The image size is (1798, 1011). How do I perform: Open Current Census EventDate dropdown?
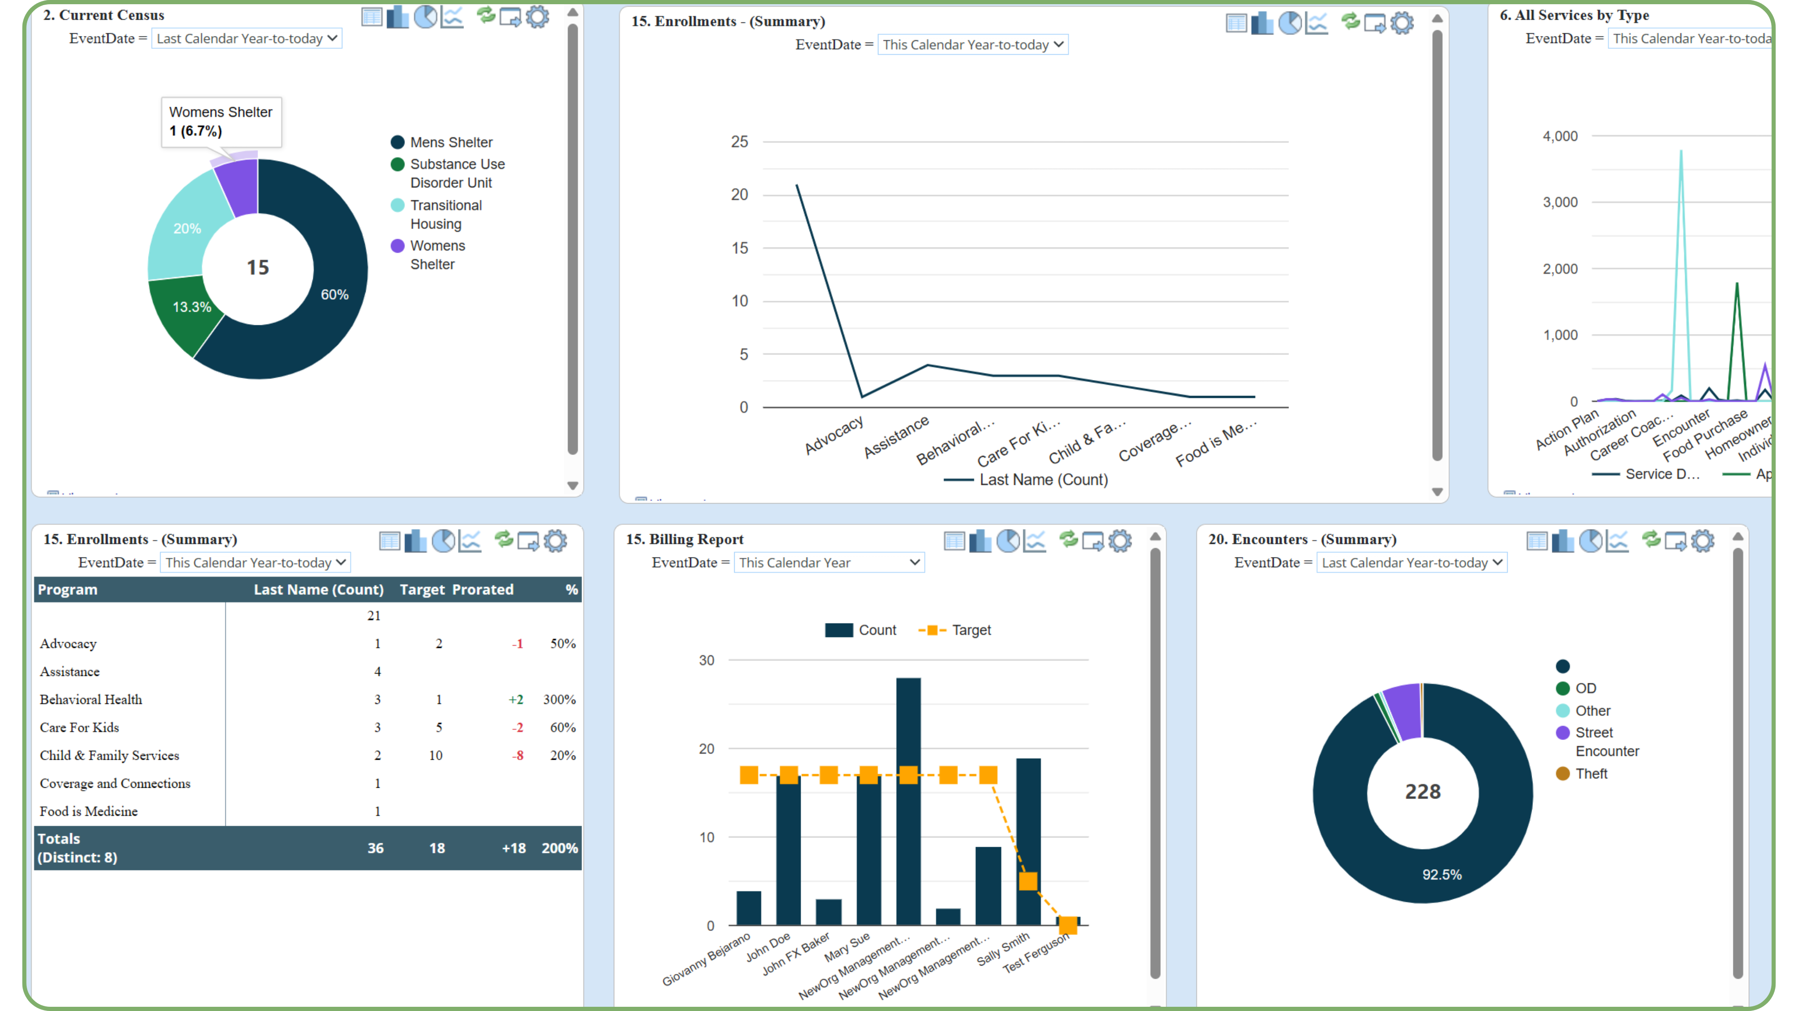(246, 38)
